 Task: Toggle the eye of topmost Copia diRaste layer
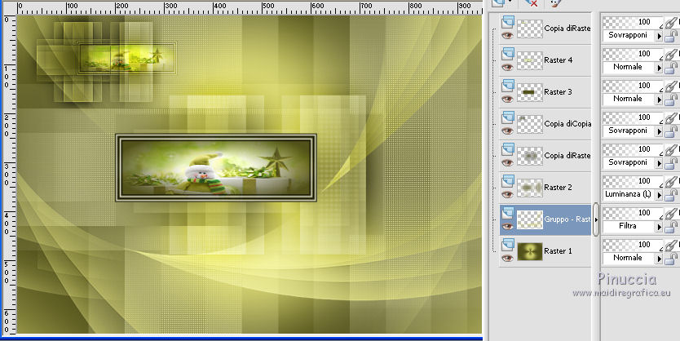(x=507, y=36)
